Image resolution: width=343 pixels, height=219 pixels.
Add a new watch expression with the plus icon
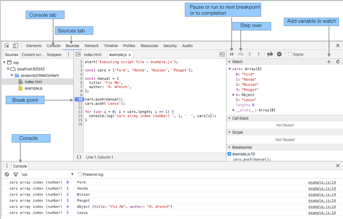[329, 61]
